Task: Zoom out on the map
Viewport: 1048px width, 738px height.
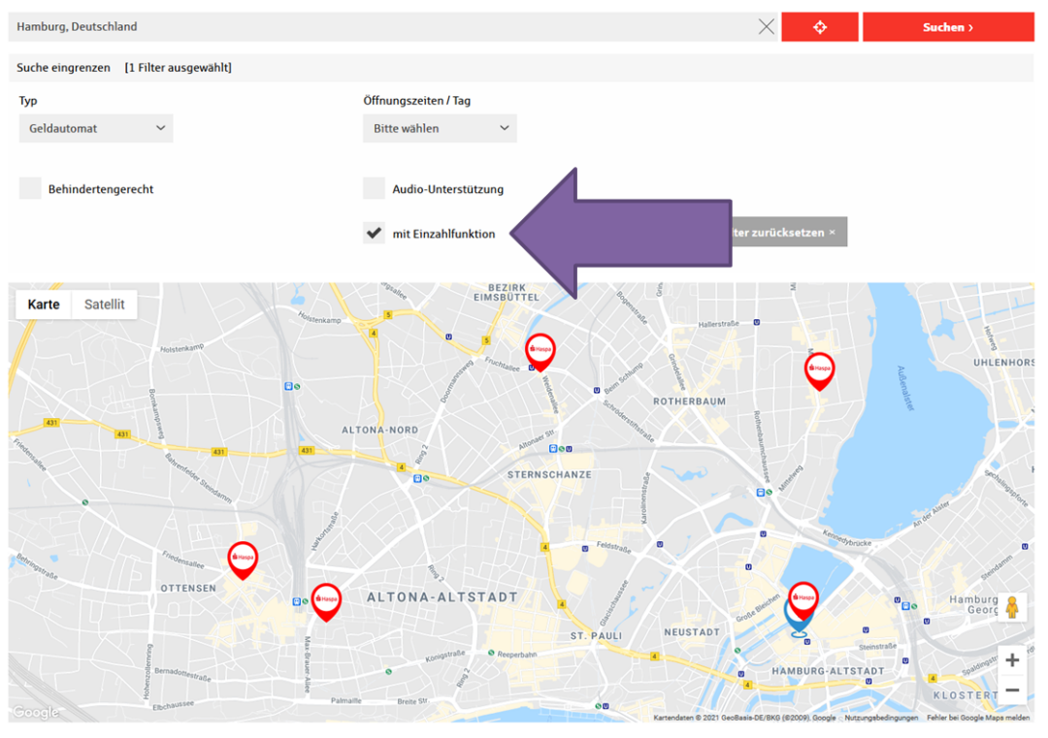Action: pos(1012,690)
